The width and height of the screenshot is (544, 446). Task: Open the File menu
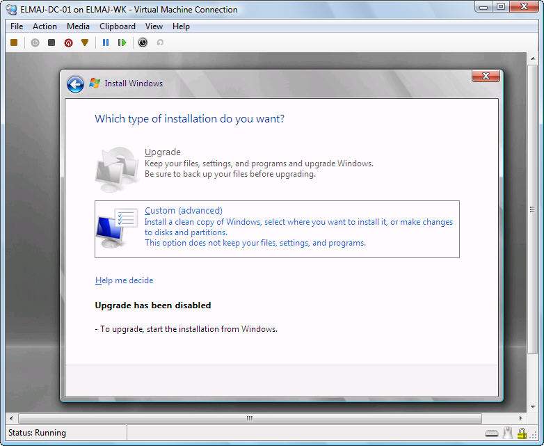click(x=17, y=26)
